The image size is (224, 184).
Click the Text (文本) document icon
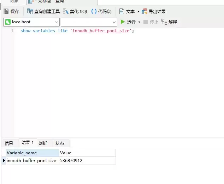point(122,11)
